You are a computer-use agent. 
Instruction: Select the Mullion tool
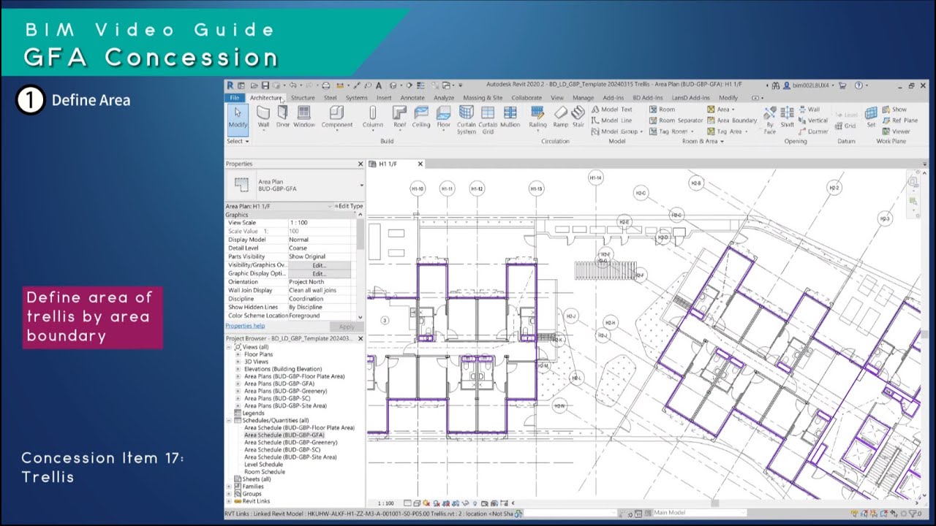click(x=510, y=118)
